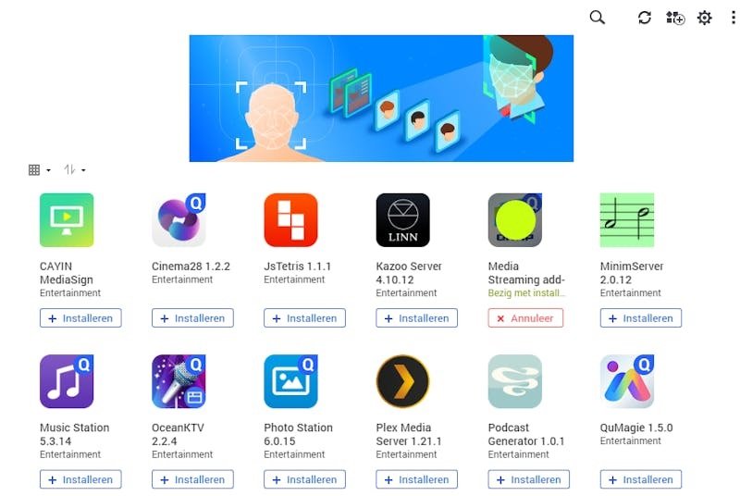
Task: Open the three-dot more options menu
Action: point(733,18)
